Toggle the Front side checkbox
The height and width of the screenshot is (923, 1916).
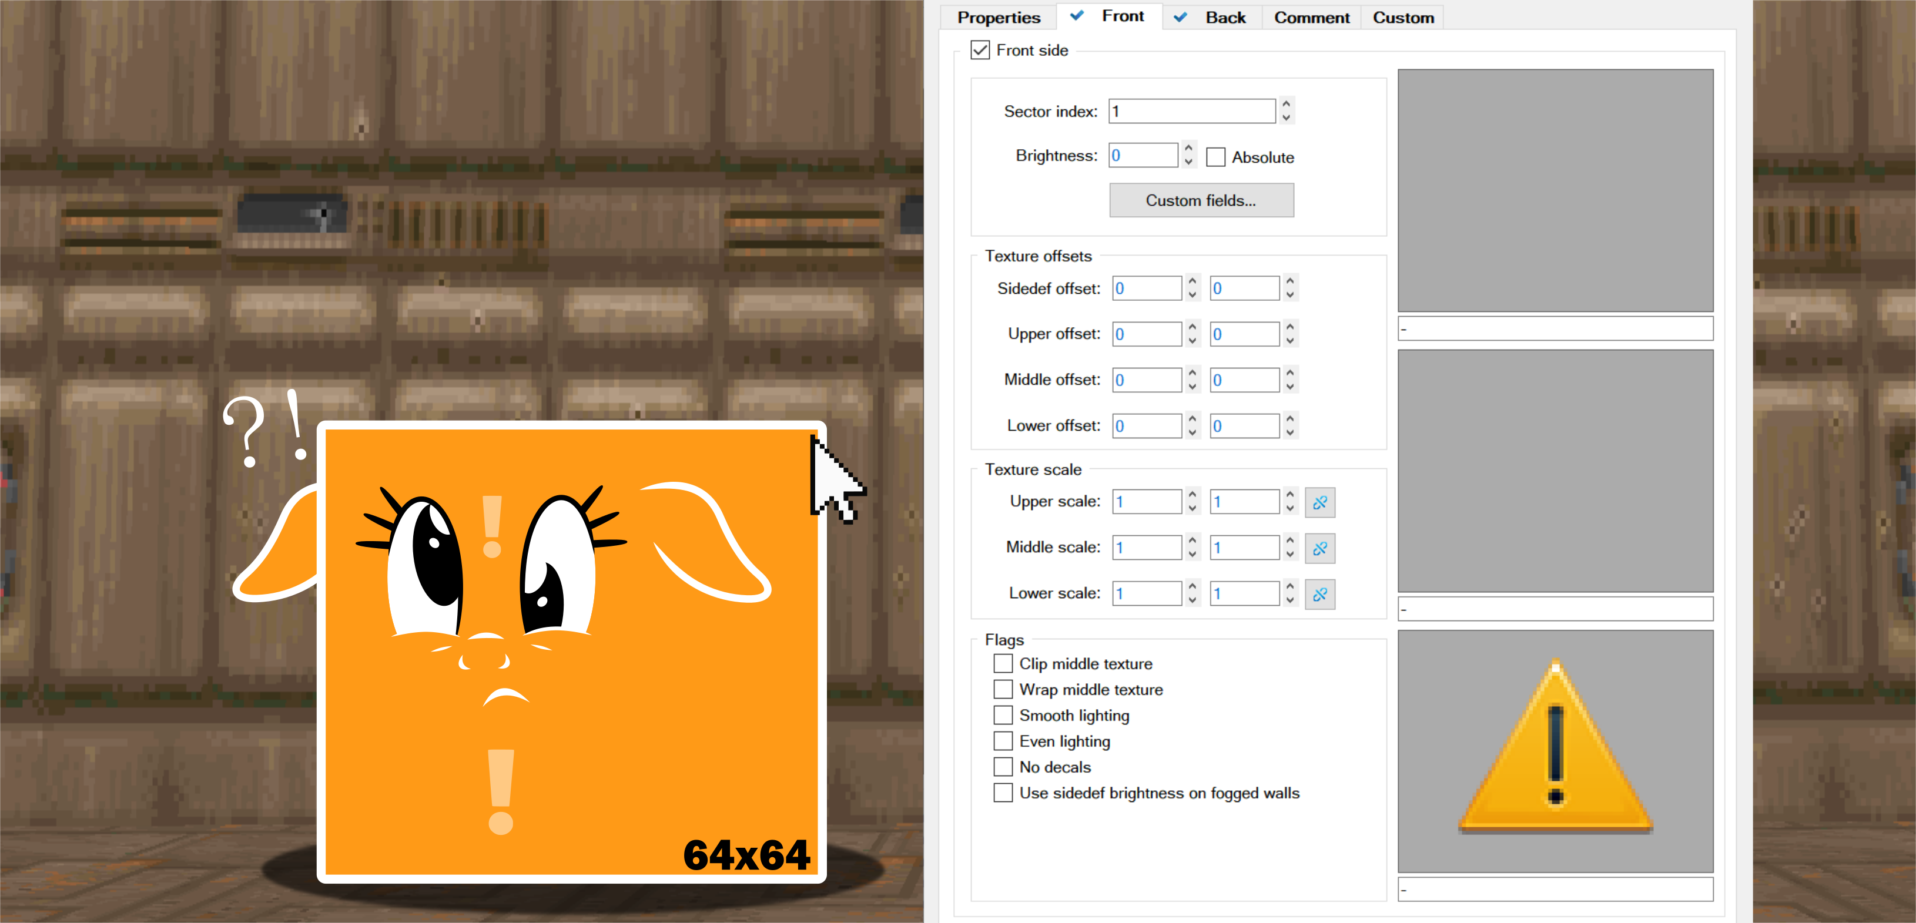[x=980, y=51]
